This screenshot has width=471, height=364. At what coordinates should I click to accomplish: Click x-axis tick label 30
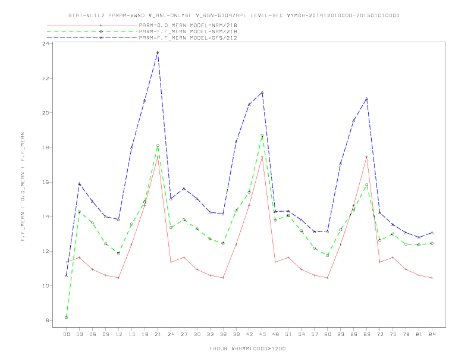[197, 334]
